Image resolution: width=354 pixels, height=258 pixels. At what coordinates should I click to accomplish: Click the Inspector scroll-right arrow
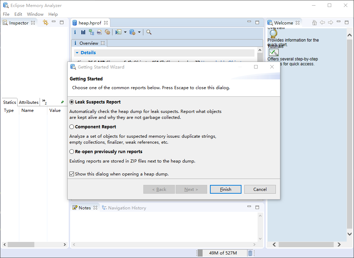65,244
